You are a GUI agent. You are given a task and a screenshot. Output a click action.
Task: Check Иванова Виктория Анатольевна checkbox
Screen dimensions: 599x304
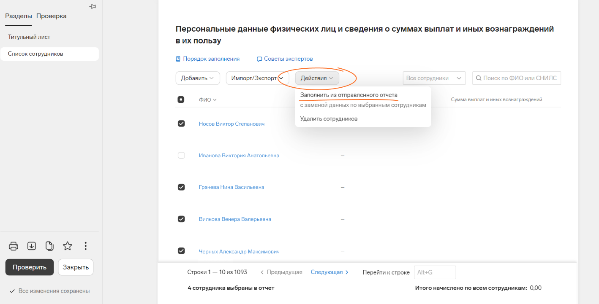pos(181,155)
